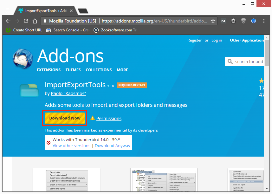Open the Other Applications menu
This screenshot has height=194, width=272.
click(x=247, y=40)
